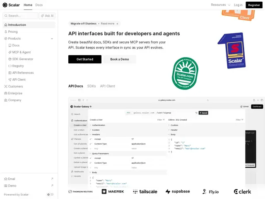Click the Thomson Reuters logo
This screenshot has height=199, width=265.
pos(80,192)
